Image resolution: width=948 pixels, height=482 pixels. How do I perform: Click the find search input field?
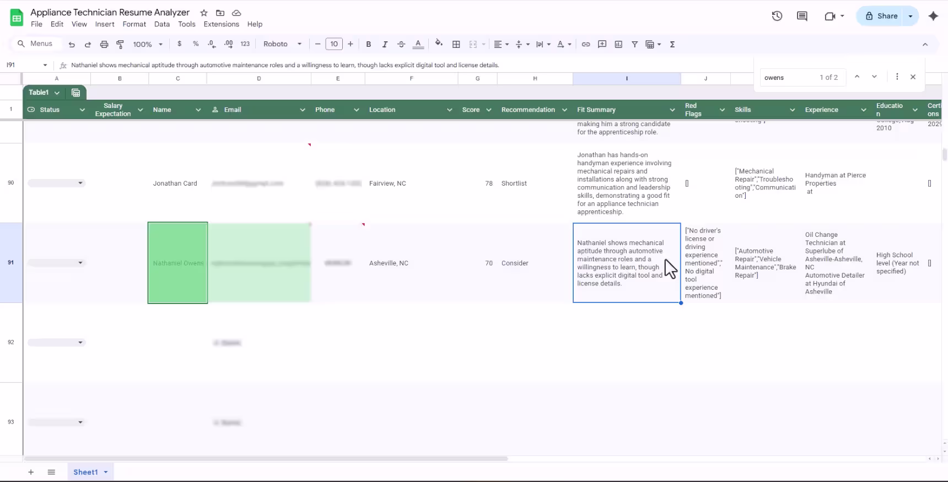point(787,78)
